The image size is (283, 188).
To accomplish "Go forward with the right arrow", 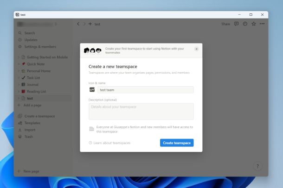I will click(x=84, y=24).
